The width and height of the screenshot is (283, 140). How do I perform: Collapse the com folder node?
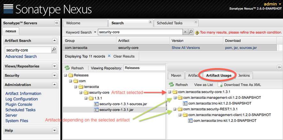click(x=71, y=81)
